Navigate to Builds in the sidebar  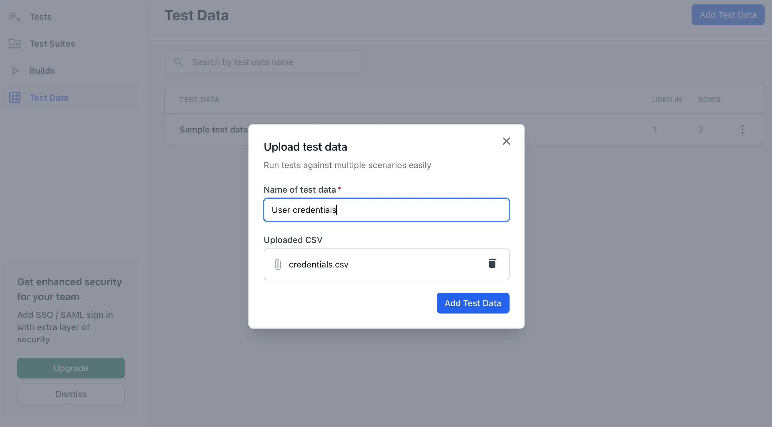pos(42,71)
